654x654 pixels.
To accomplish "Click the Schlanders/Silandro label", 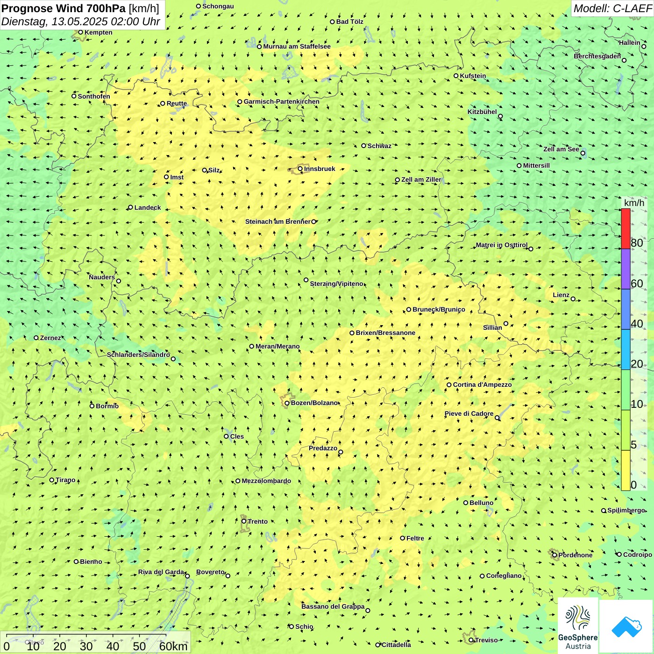I will coord(138,355).
